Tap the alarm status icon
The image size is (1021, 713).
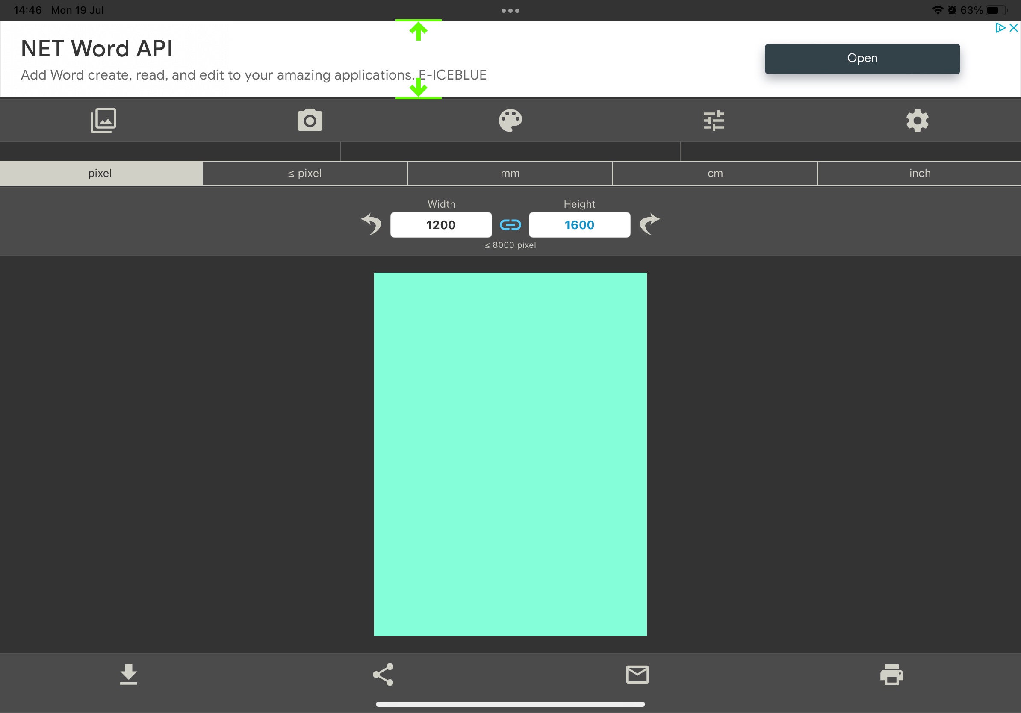pos(952,10)
